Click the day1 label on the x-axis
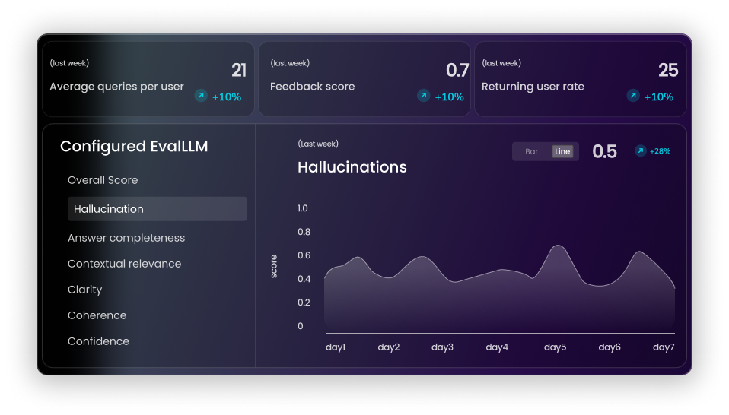 pyautogui.click(x=336, y=347)
